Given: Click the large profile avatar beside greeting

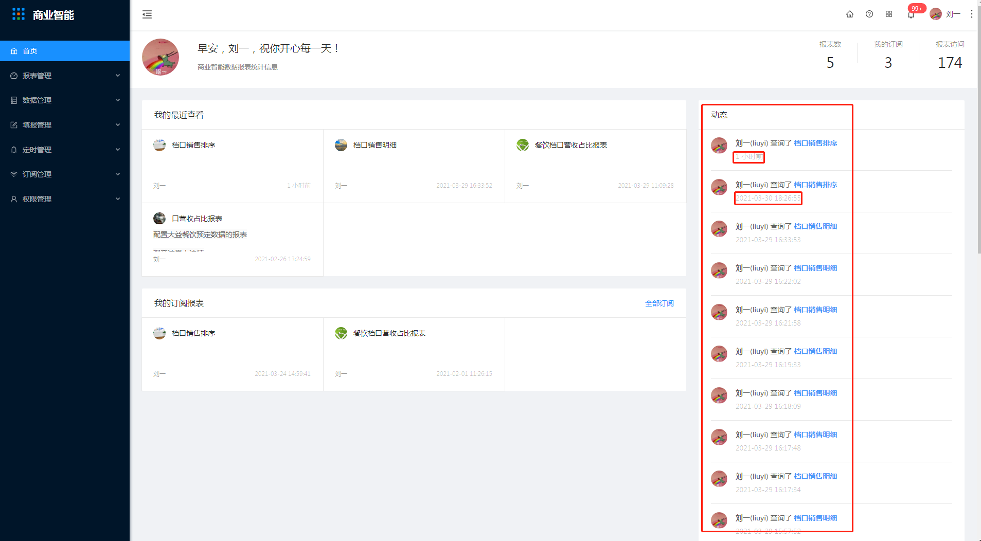Looking at the screenshot, I should tap(160, 57).
